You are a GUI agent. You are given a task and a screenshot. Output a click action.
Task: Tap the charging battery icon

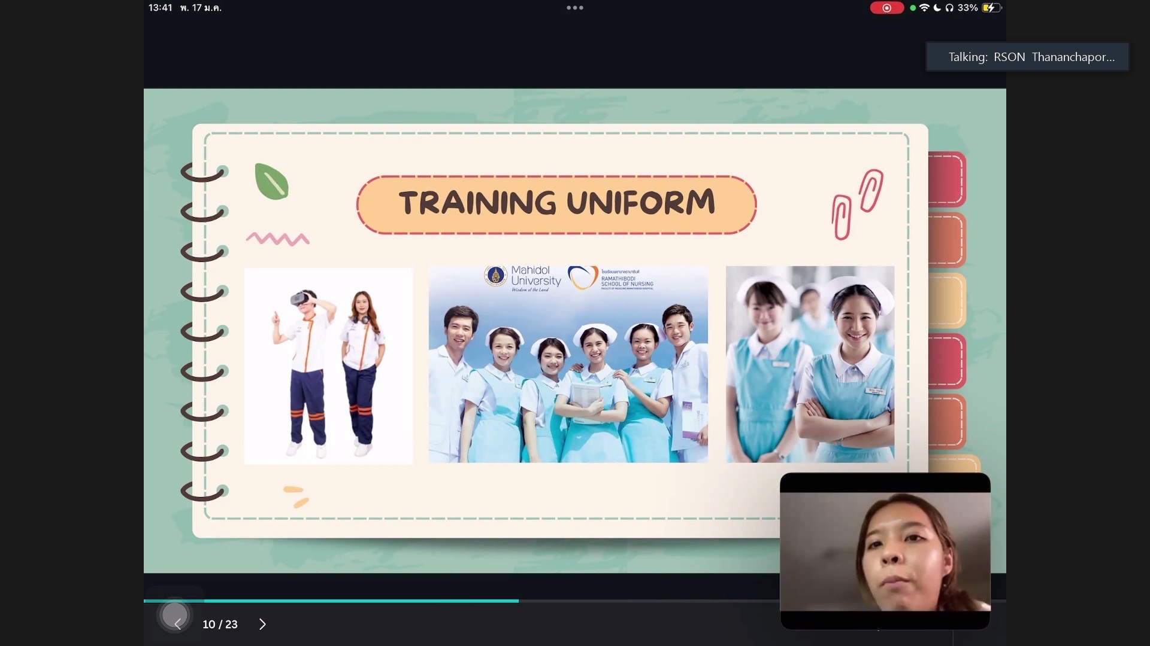pyautogui.click(x=991, y=8)
